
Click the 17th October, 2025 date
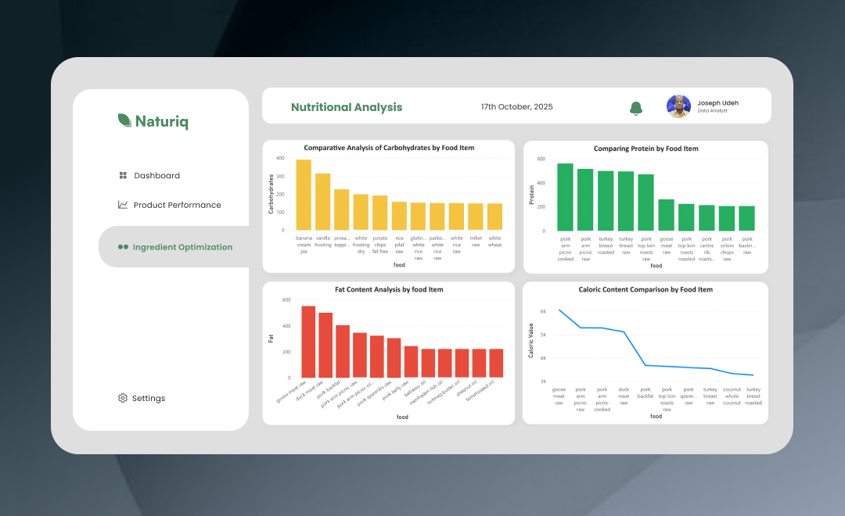[517, 106]
